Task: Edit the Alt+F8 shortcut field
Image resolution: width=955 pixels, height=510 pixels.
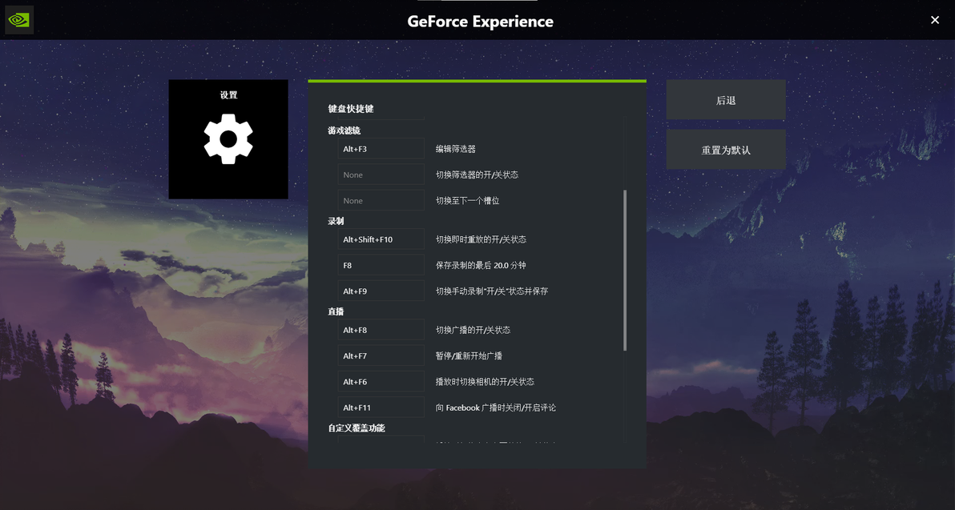Action: click(381, 330)
